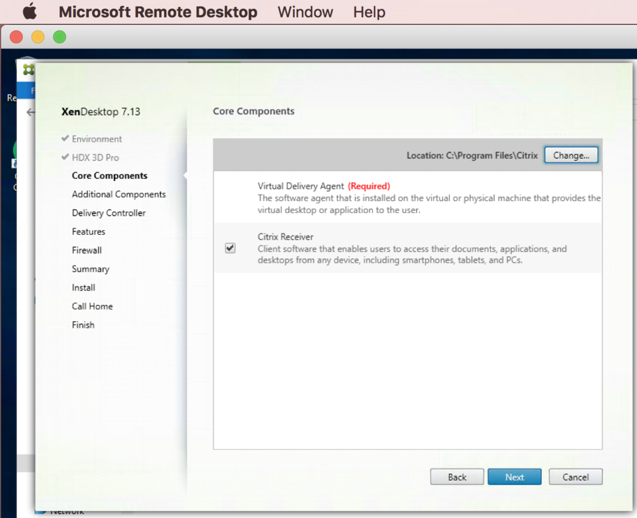
Task: Select the Environment step in sidebar
Action: click(x=96, y=139)
